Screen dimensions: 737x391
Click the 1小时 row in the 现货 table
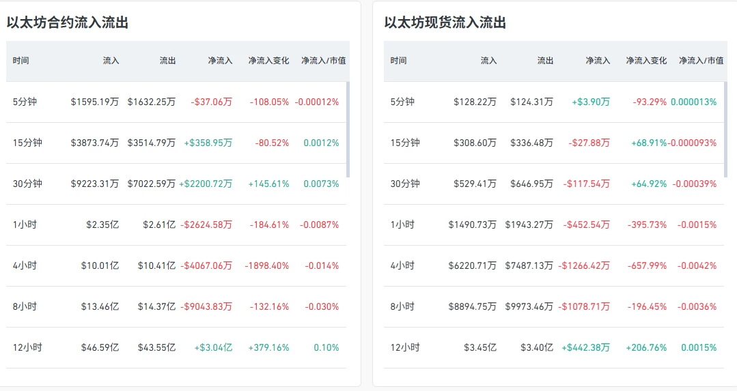tap(554, 225)
